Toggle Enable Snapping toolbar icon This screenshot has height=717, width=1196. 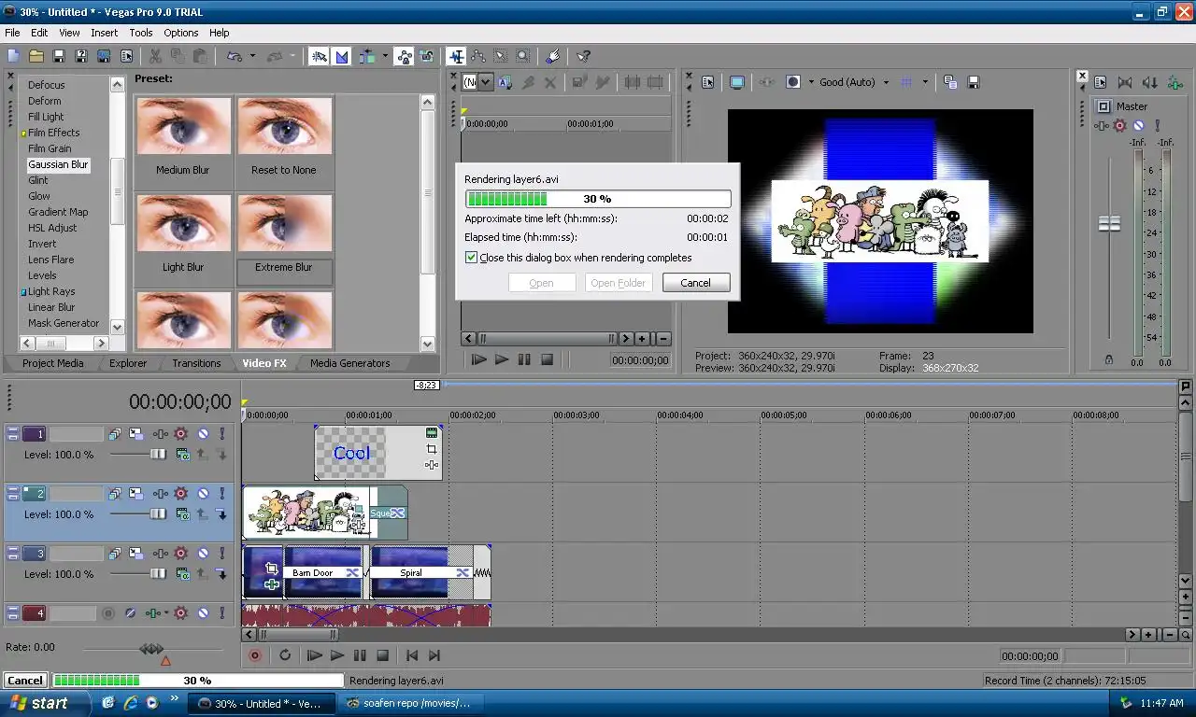click(320, 56)
